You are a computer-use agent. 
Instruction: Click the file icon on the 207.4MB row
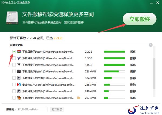coord(19,98)
